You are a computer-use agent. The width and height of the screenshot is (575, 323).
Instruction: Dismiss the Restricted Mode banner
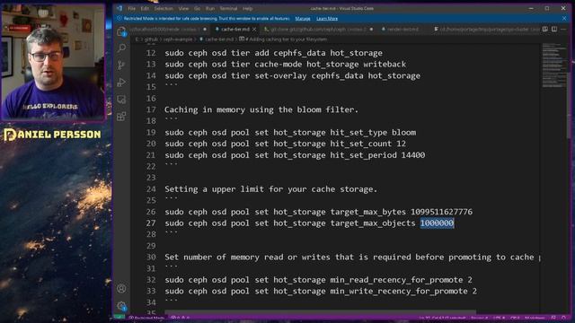pos(564,18)
